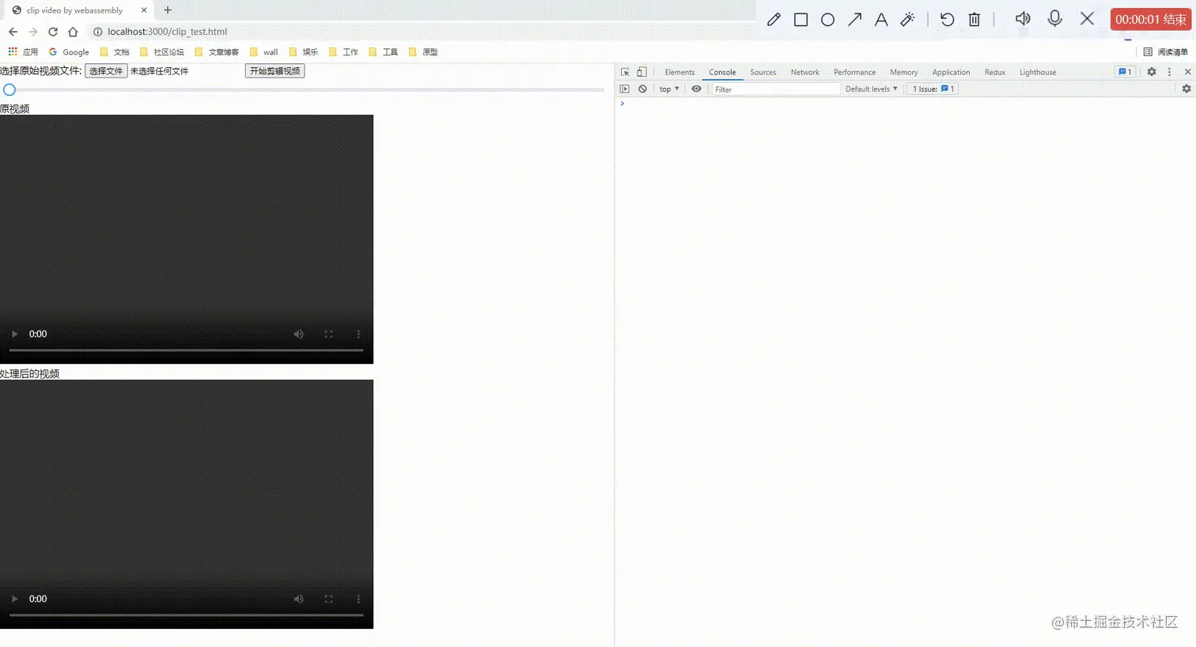Open the Default levels dropdown
The width and height of the screenshot is (1196, 647).
click(871, 89)
